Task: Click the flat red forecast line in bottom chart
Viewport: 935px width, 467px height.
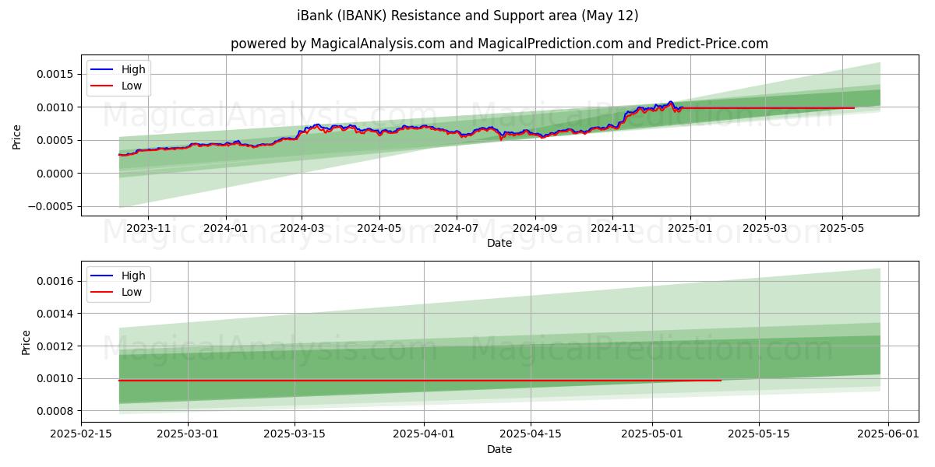Action: pyautogui.click(x=420, y=381)
